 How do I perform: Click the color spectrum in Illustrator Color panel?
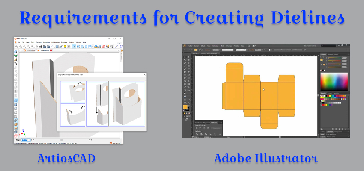point(334,82)
